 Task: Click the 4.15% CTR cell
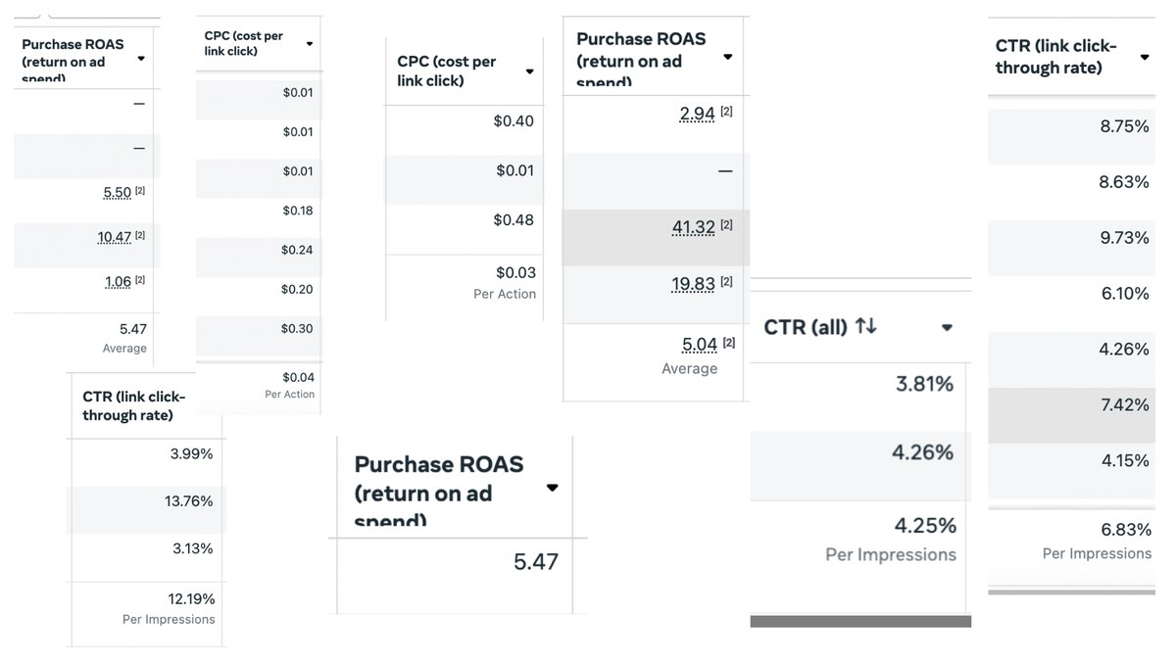coord(1124,460)
